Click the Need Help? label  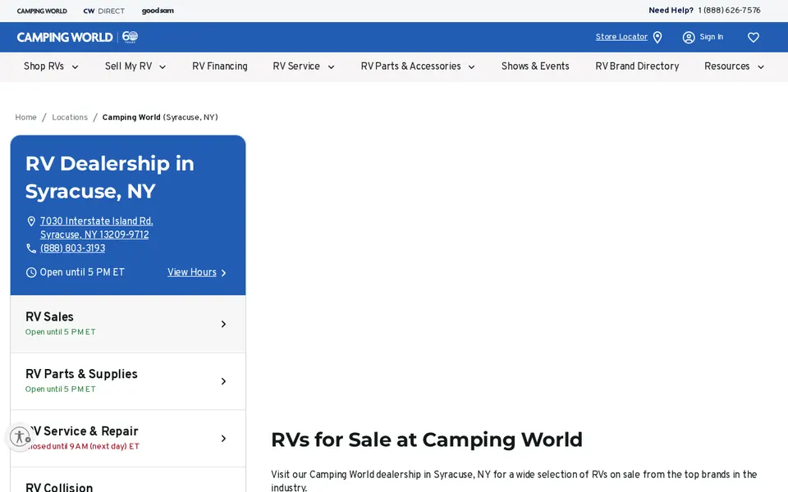point(671,10)
